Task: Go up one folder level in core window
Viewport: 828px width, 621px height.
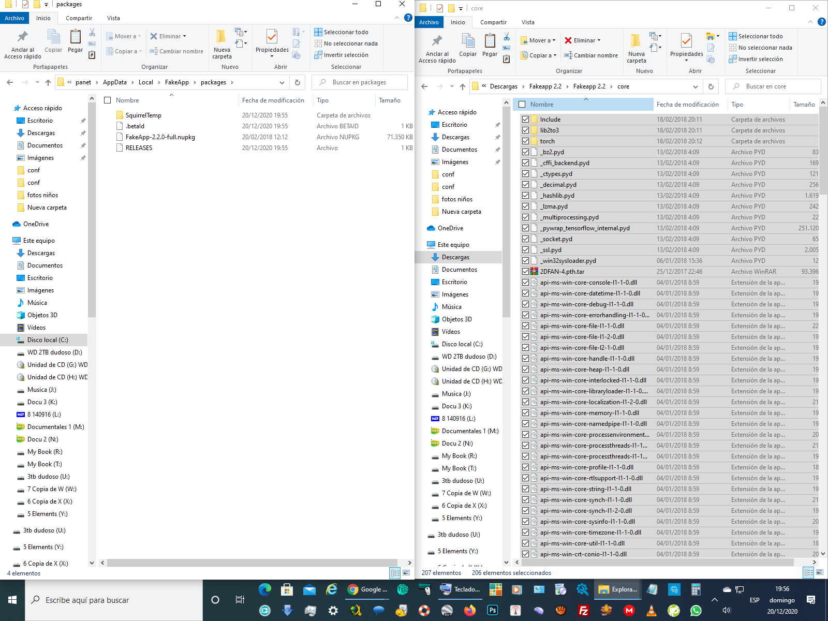Action: pos(463,86)
